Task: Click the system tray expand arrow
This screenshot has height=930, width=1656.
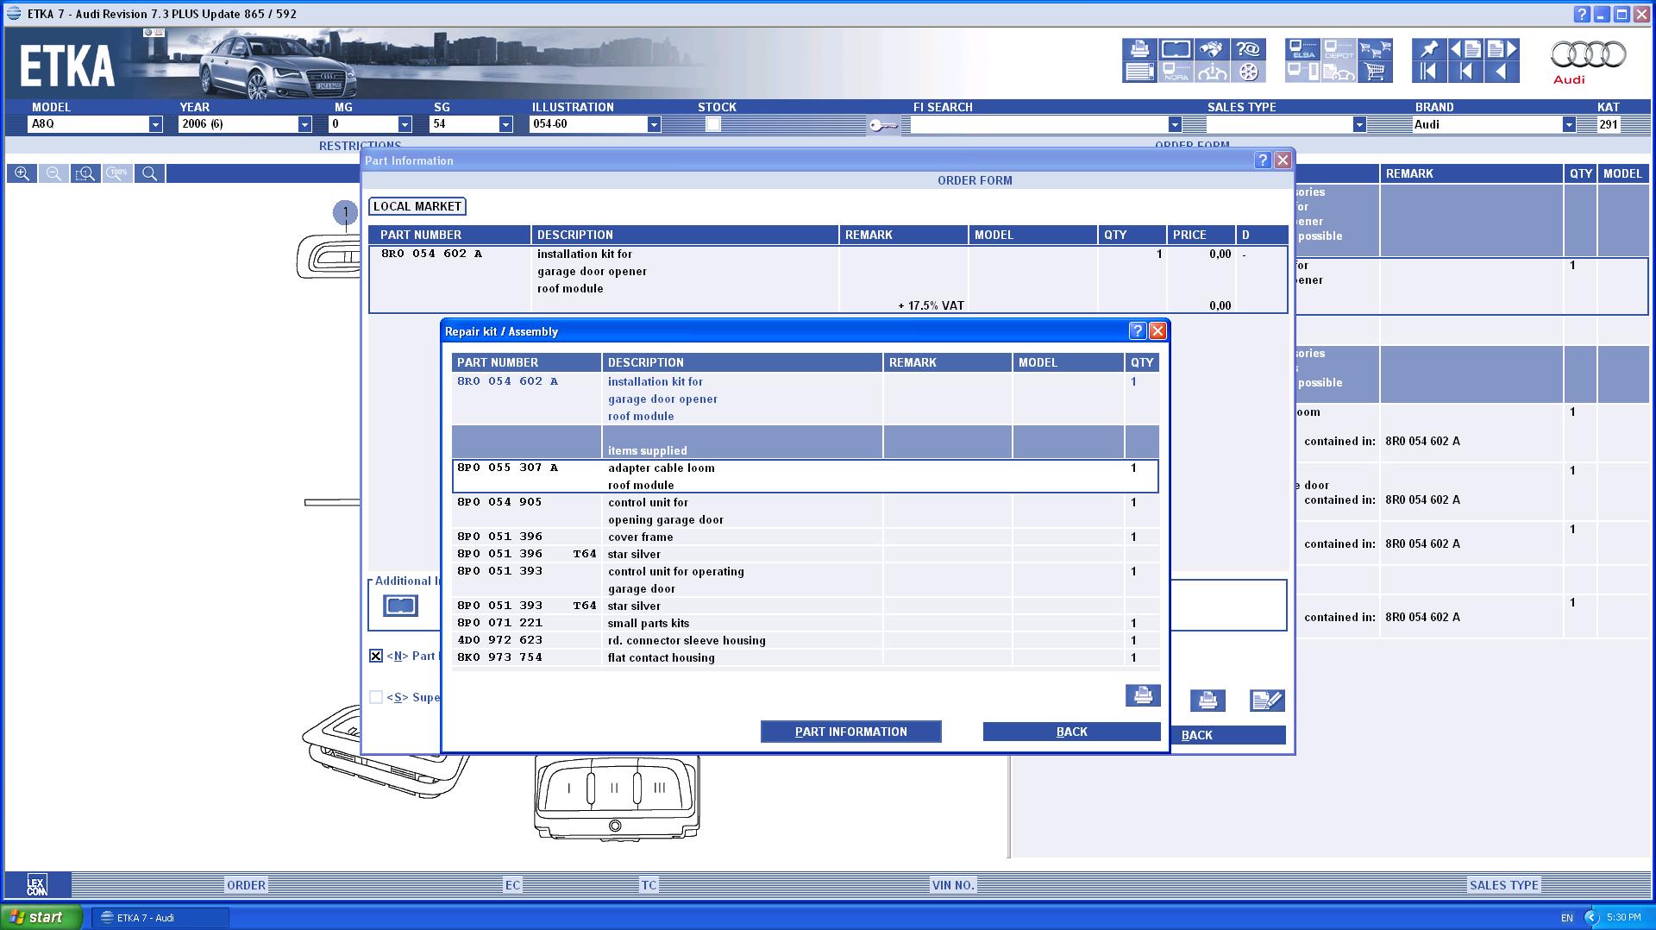Action: [1592, 917]
